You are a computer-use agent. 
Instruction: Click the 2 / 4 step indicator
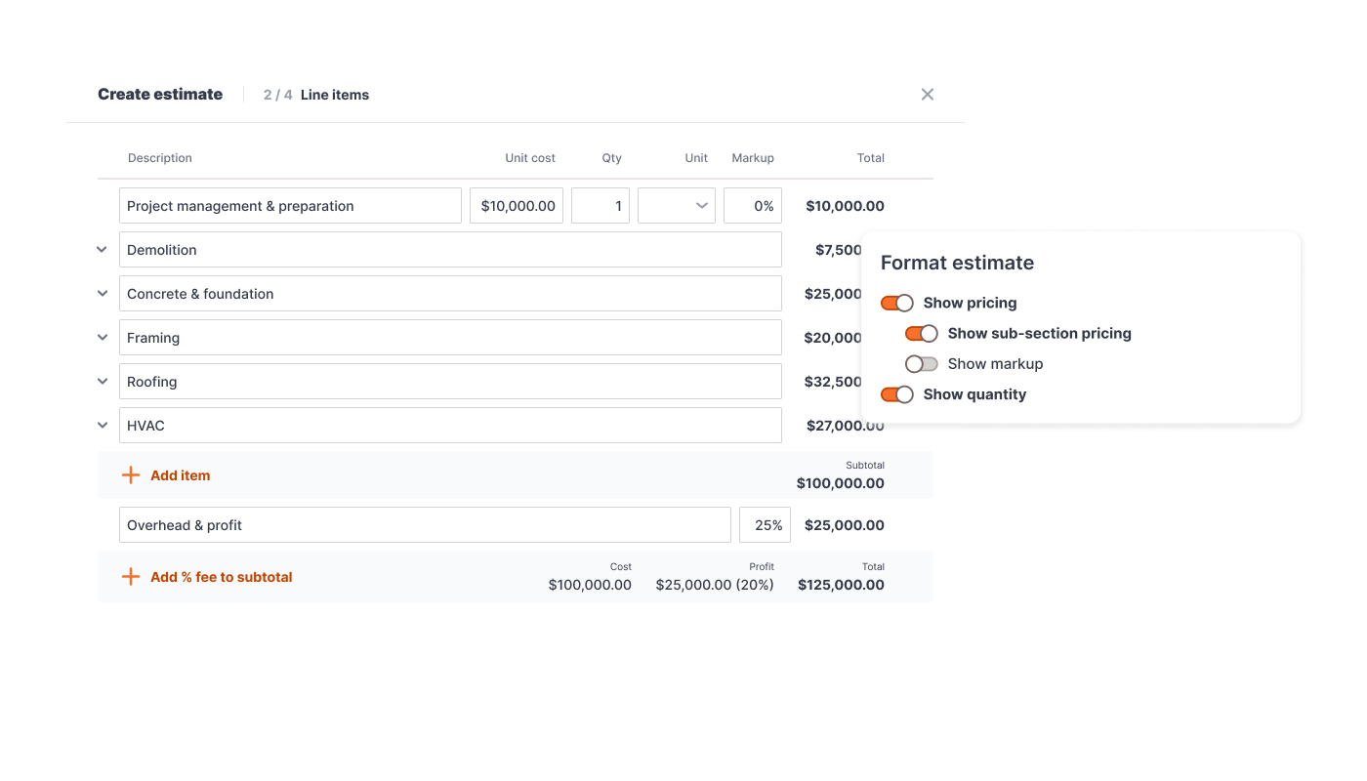[278, 95]
